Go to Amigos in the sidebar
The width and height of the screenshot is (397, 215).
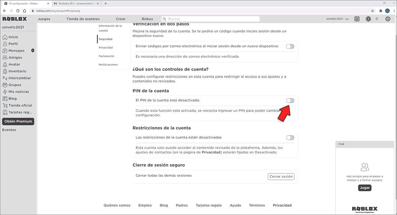12,57
